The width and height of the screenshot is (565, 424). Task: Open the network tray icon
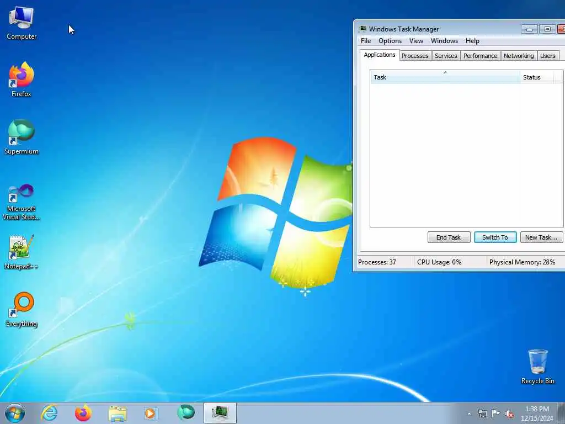pyautogui.click(x=482, y=414)
